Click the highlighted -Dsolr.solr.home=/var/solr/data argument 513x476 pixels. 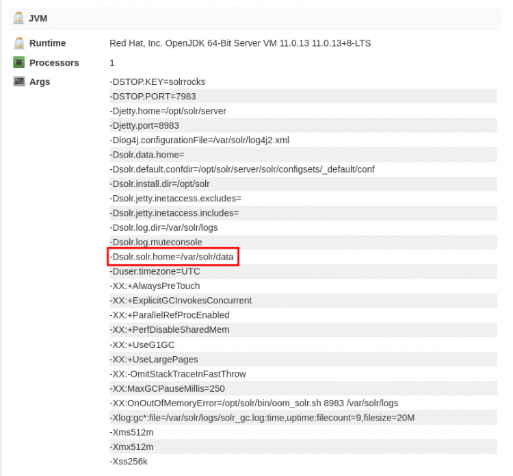173,257
